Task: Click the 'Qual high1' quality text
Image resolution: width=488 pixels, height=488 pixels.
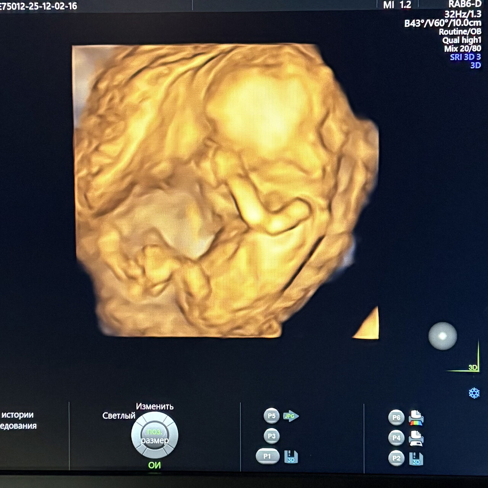Action: 462,40
